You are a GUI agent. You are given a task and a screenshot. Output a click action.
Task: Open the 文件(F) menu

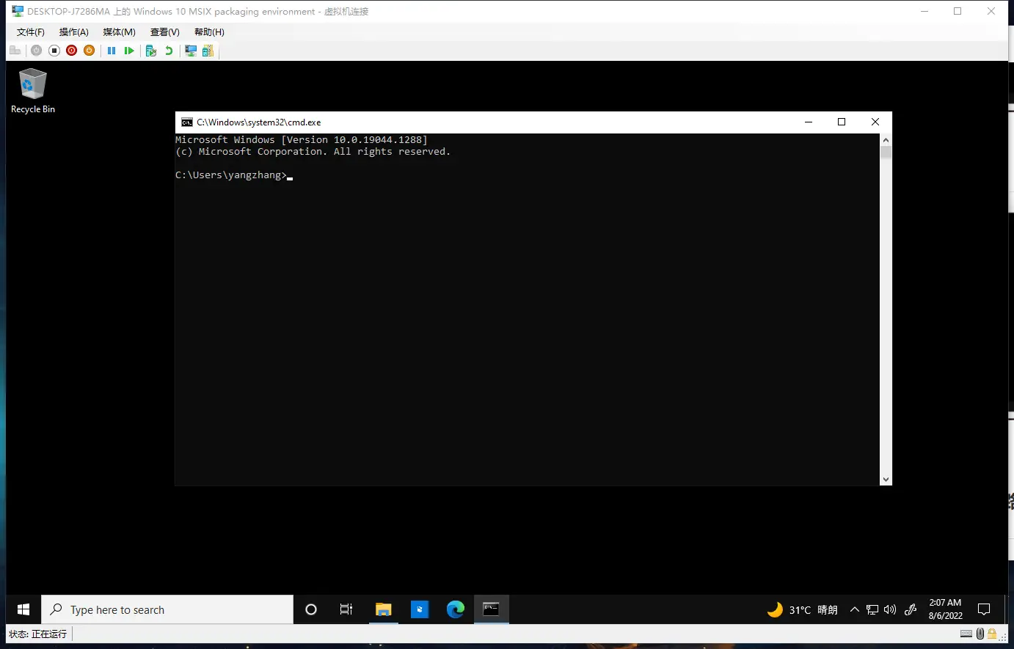(30, 32)
